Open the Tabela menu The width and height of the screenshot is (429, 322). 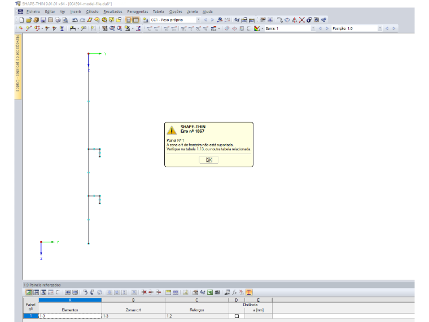click(x=159, y=11)
